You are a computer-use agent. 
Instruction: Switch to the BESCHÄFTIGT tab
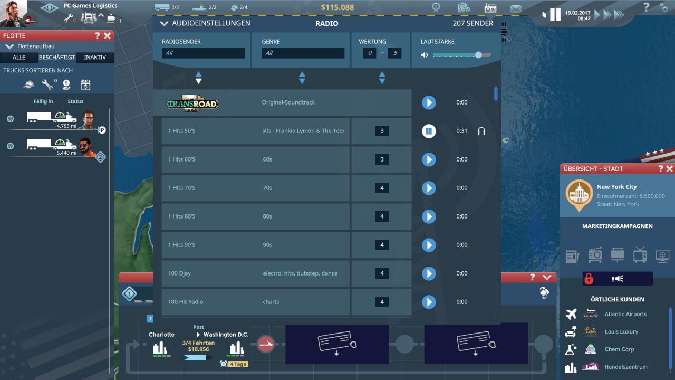tap(57, 58)
